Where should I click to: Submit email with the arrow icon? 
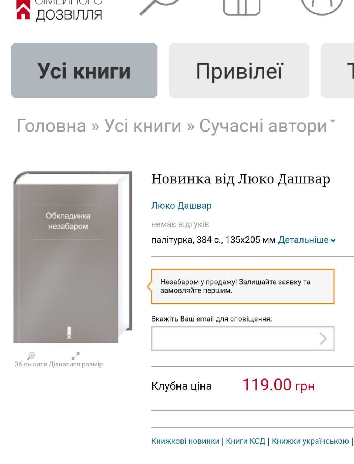(323, 339)
